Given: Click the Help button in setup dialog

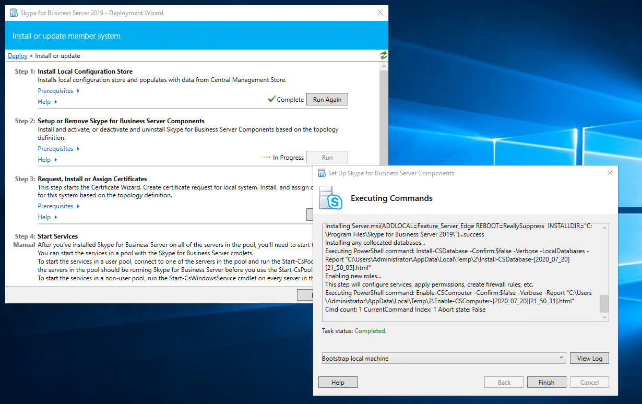Looking at the screenshot, I should pyautogui.click(x=338, y=382).
